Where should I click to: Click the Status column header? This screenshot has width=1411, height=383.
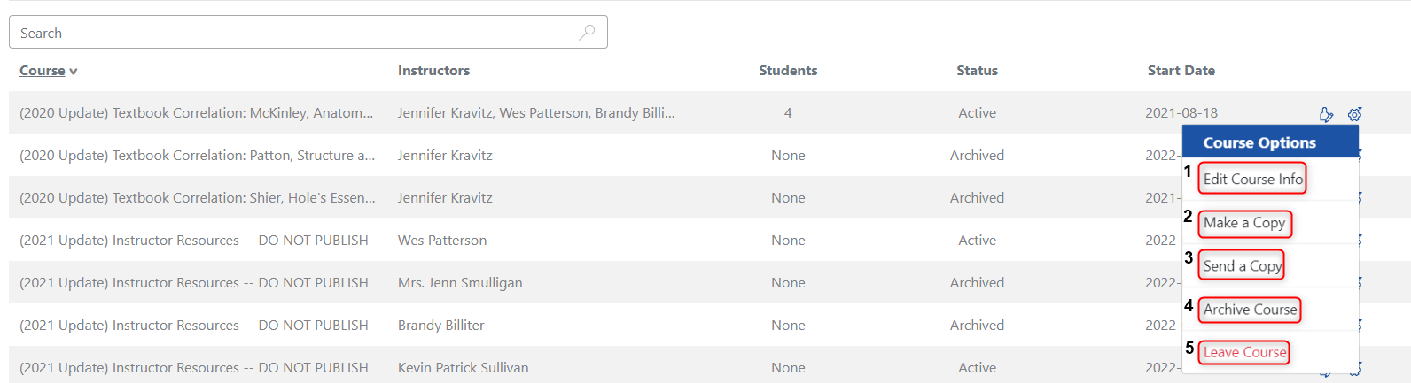click(977, 71)
